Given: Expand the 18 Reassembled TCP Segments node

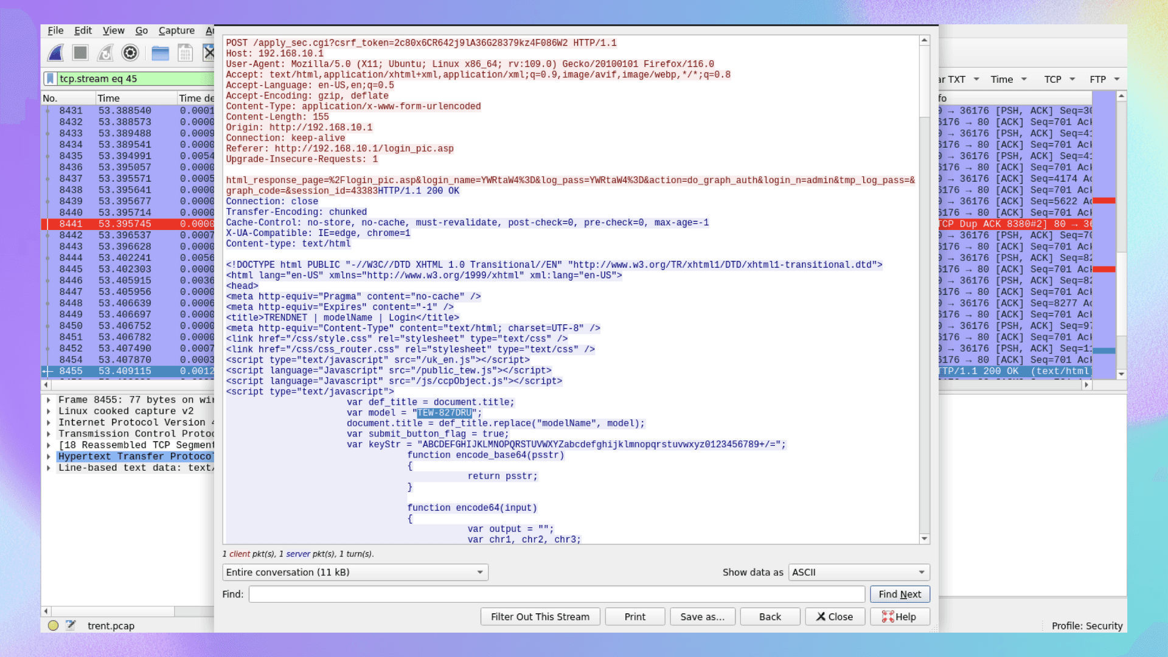Looking at the screenshot, I should point(48,445).
